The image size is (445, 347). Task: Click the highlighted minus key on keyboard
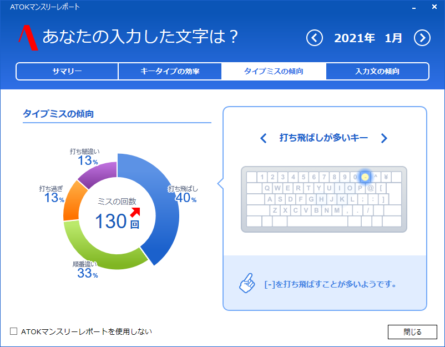(x=365, y=177)
